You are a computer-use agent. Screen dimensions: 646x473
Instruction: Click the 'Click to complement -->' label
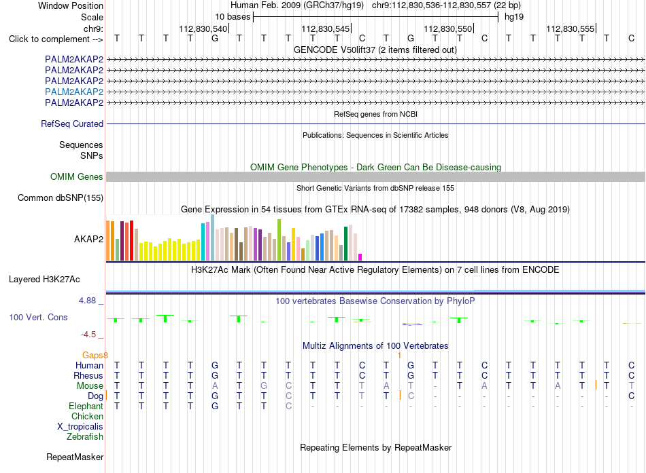point(56,39)
